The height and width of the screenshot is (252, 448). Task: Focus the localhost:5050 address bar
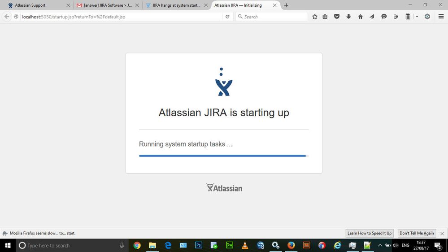point(122,17)
